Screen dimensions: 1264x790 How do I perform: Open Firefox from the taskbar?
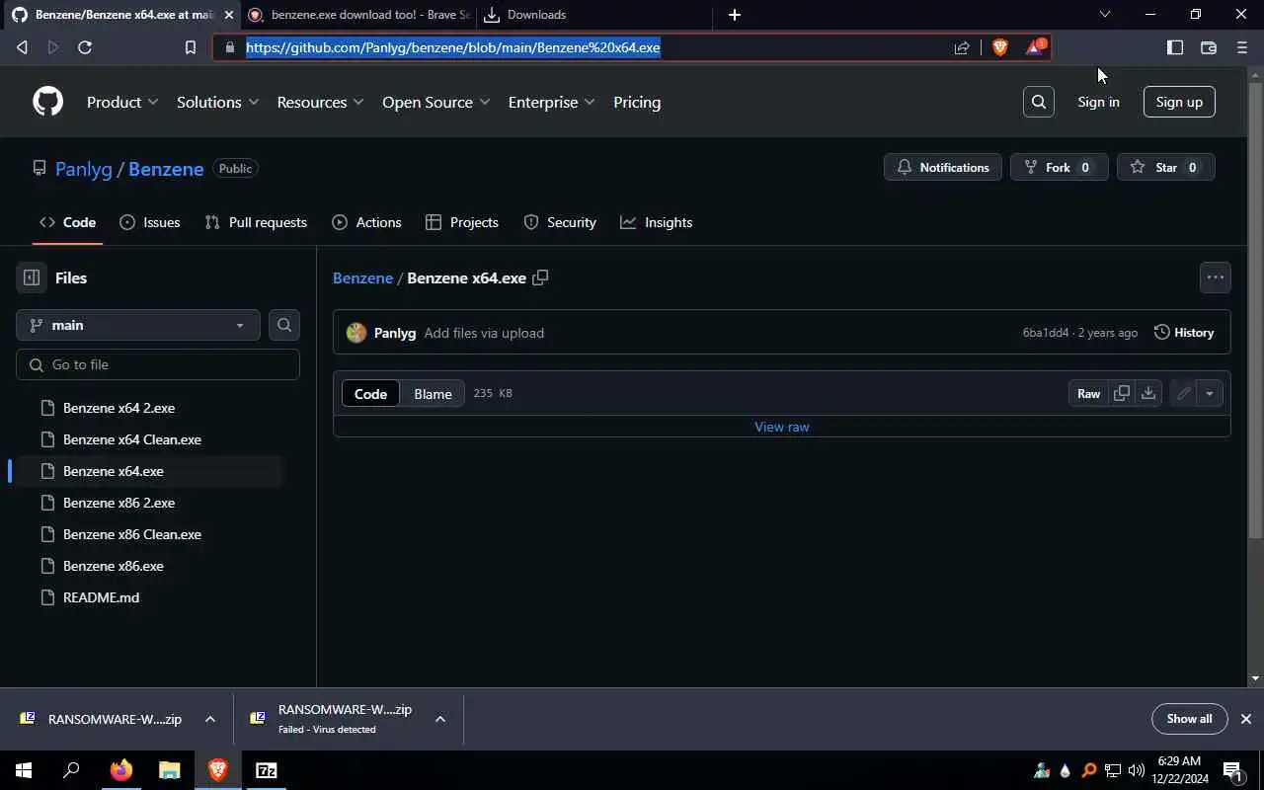[x=121, y=770]
